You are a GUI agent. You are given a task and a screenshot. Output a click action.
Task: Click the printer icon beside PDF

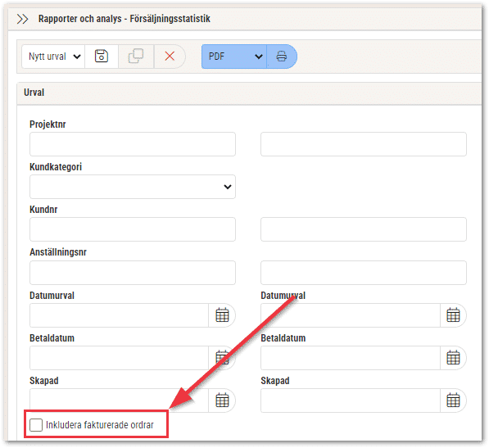[x=282, y=57]
